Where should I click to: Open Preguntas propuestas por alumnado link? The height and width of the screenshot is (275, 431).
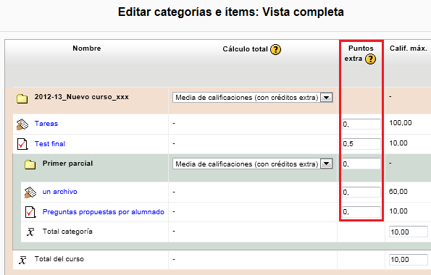click(x=104, y=212)
